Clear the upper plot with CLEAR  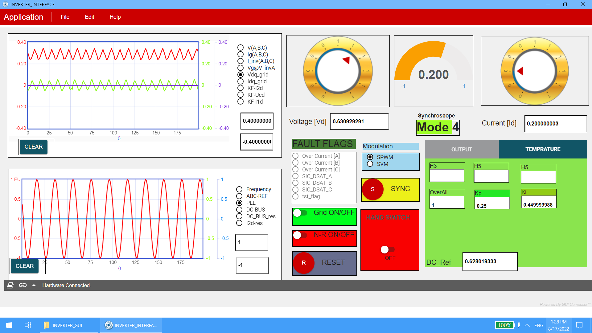(x=33, y=147)
